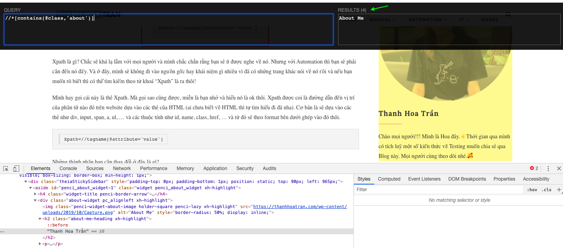Toggle the :hov element state panel
The image size is (563, 248).
point(532,190)
